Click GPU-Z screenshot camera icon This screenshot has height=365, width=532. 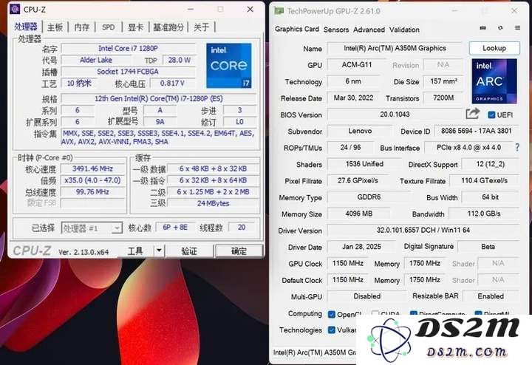click(482, 28)
